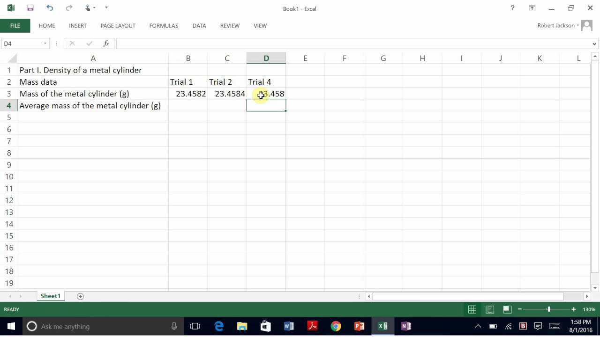600x337 pixels.
Task: Expand the Name Box dropdown arrow
Action: pos(45,44)
